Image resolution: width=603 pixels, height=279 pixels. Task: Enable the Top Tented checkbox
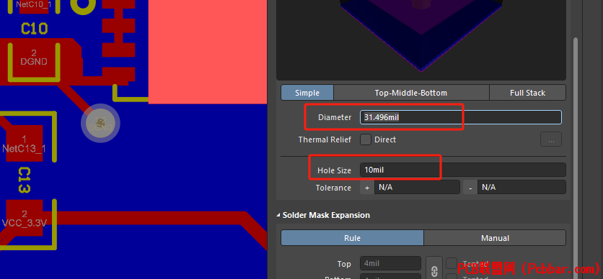[x=451, y=263]
